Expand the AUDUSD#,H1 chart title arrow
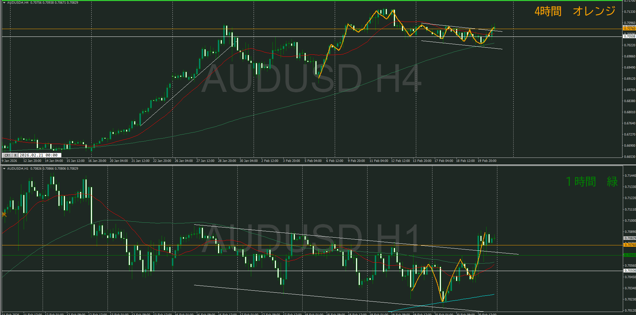 click(x=4, y=169)
